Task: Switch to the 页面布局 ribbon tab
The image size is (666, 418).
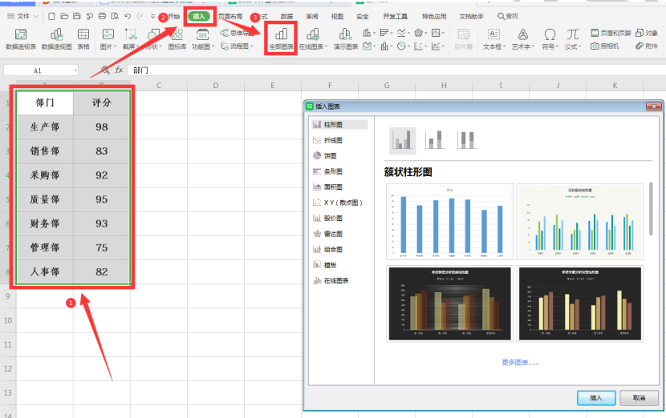Action: [x=230, y=17]
